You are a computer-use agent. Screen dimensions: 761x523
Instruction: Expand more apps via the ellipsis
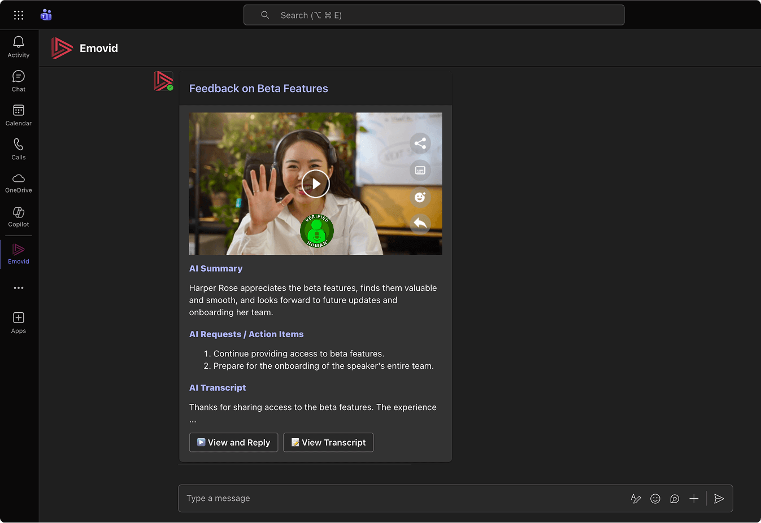click(18, 288)
